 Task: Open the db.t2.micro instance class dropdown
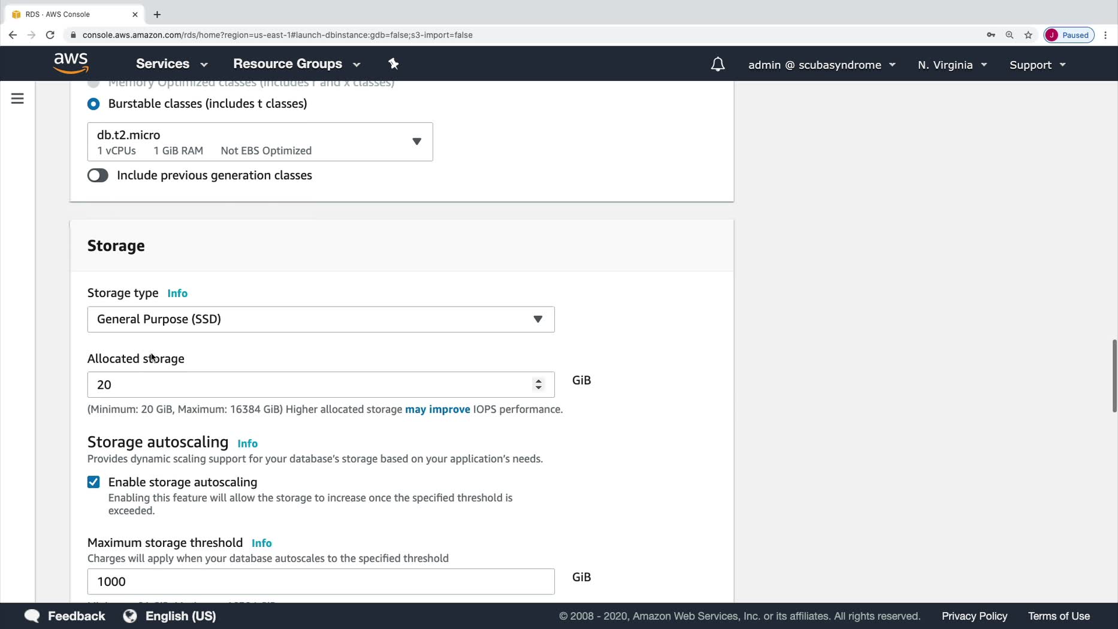[x=260, y=142]
